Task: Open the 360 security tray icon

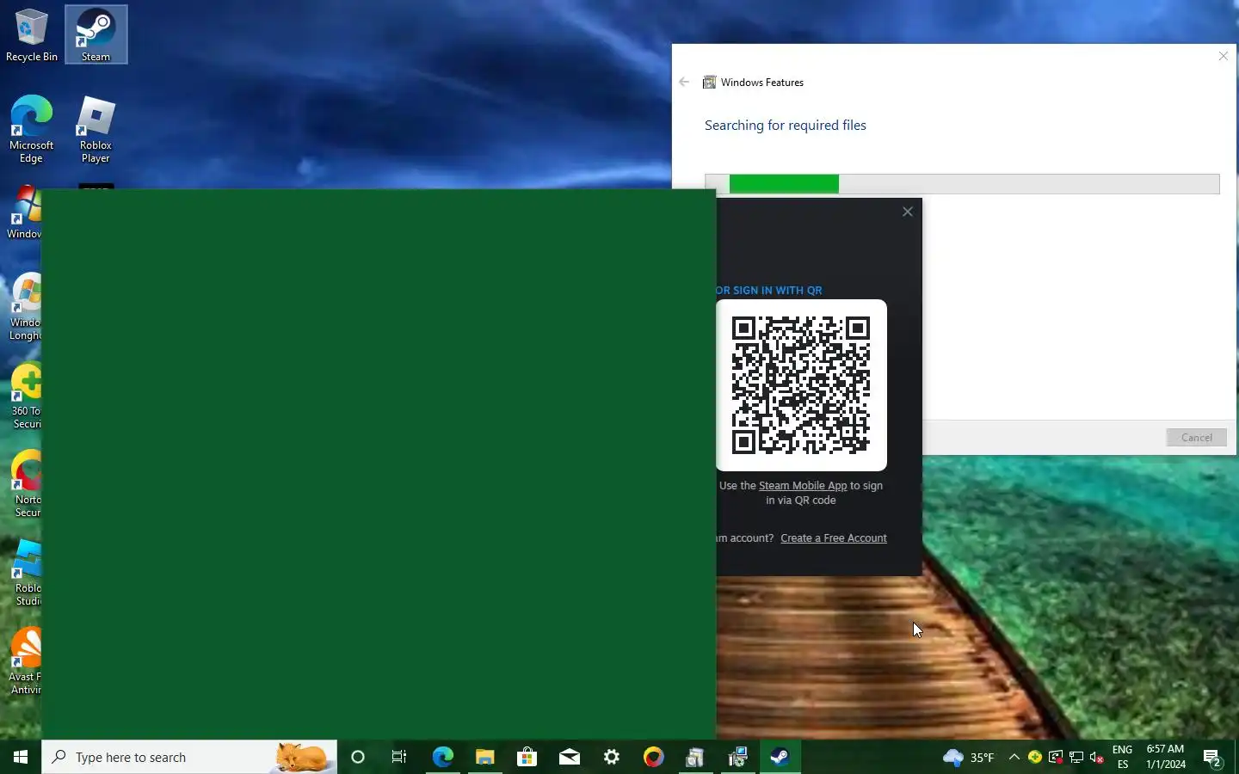Action: pos(1035,757)
